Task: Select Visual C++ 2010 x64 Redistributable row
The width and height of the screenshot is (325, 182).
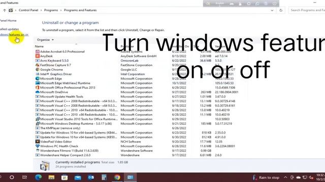Action: click(137, 110)
